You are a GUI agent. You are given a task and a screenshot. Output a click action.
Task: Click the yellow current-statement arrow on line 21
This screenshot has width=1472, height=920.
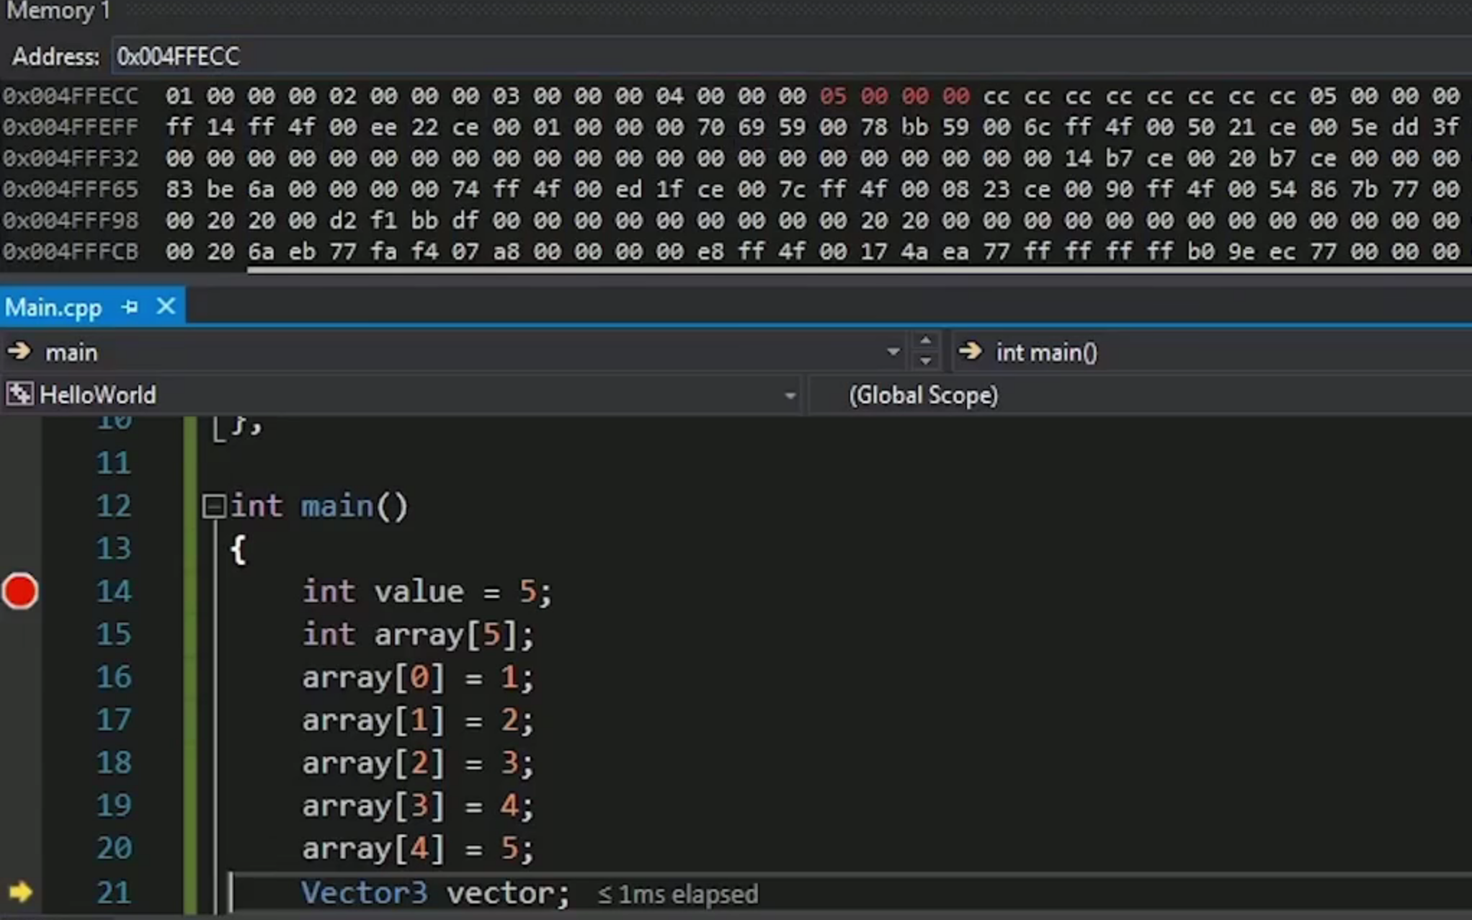[x=20, y=892]
